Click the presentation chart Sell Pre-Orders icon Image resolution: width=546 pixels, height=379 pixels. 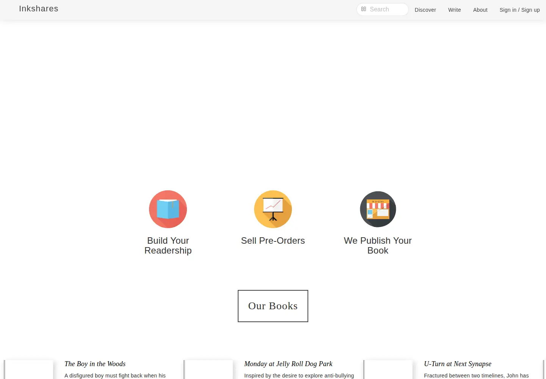click(273, 209)
